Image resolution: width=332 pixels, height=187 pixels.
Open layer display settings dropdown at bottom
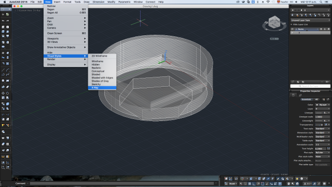click(327, 82)
